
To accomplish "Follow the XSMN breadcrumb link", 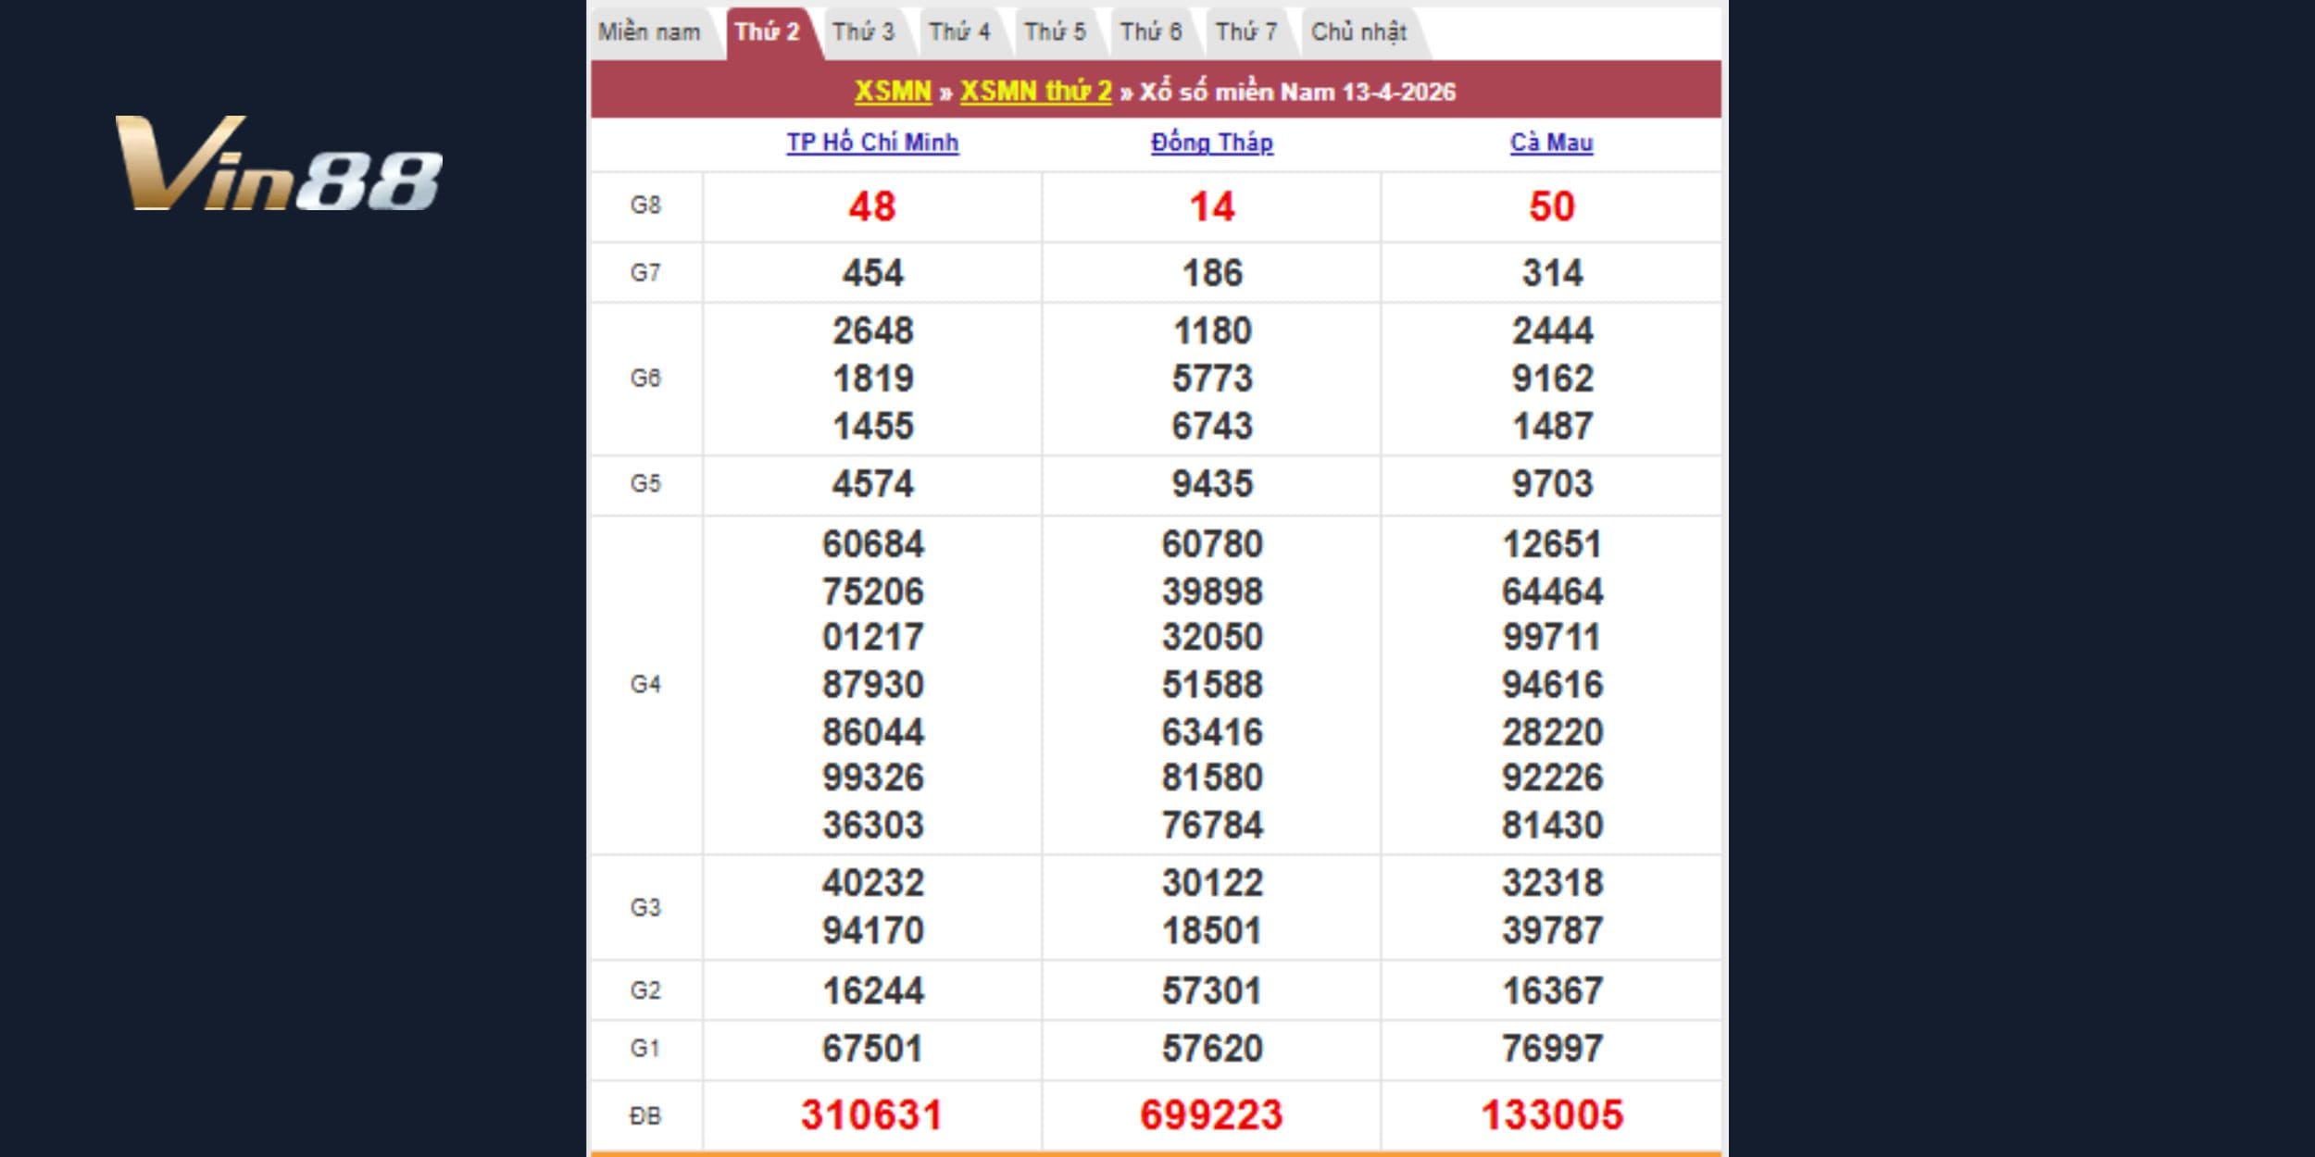I will click(892, 92).
